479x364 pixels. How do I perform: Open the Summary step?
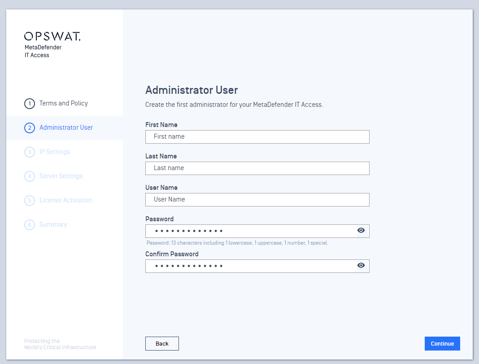pyautogui.click(x=53, y=224)
